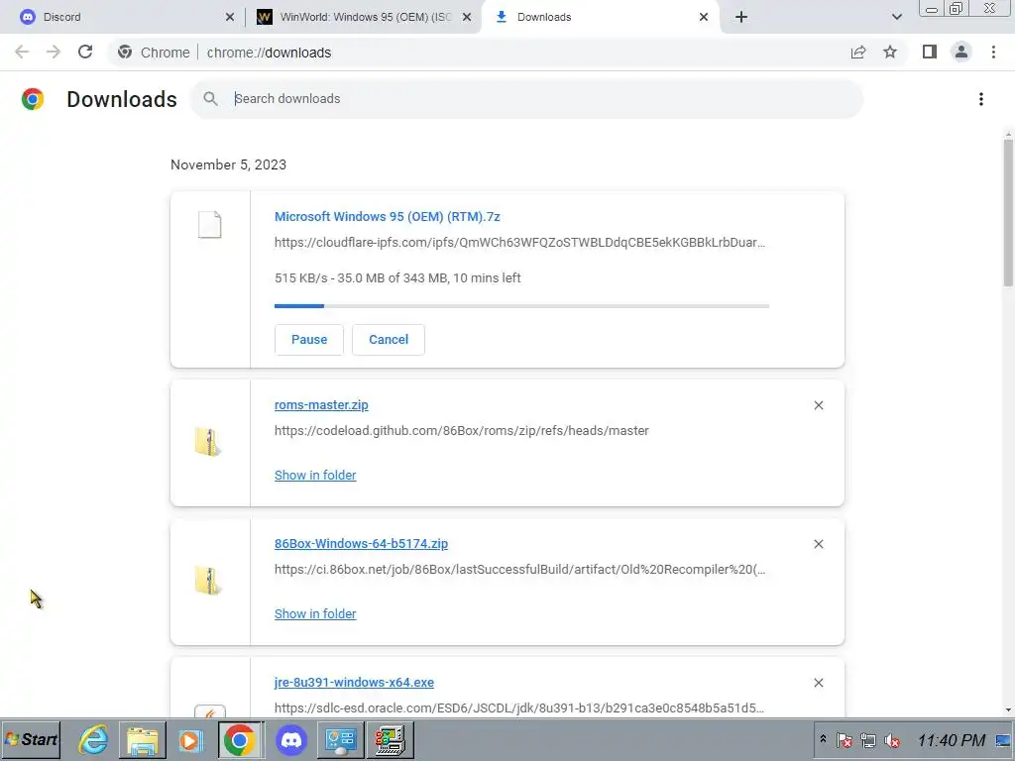Cancel the Windows 95 download
1015x761 pixels.
coord(389,340)
